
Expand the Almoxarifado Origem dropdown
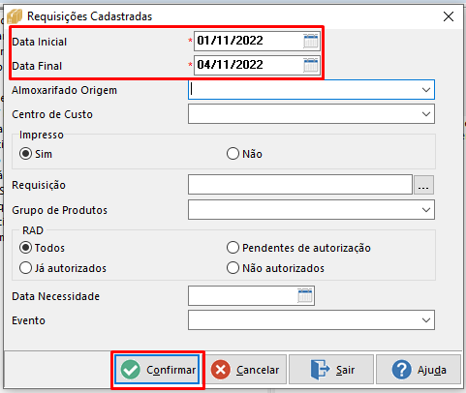(x=426, y=90)
